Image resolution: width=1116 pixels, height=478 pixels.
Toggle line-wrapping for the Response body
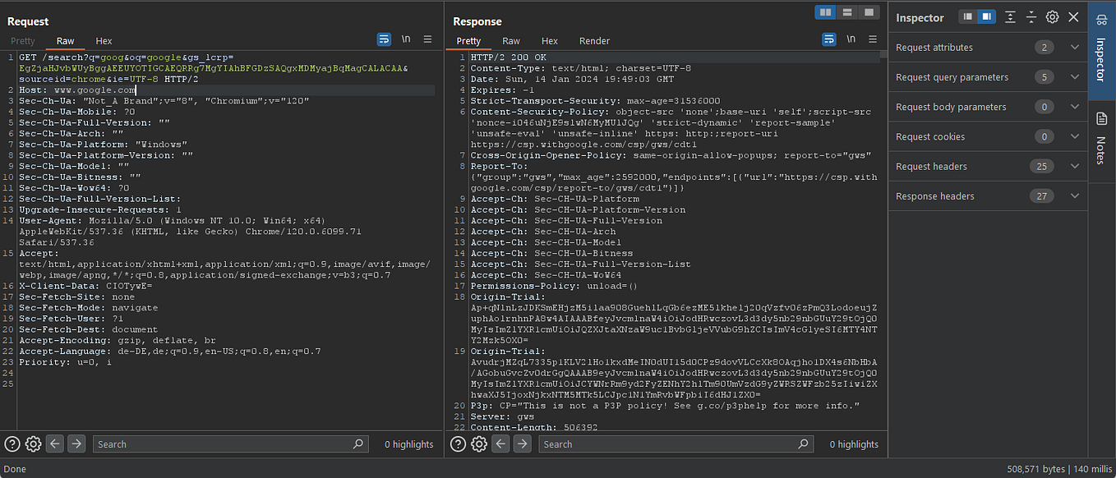[x=828, y=39]
